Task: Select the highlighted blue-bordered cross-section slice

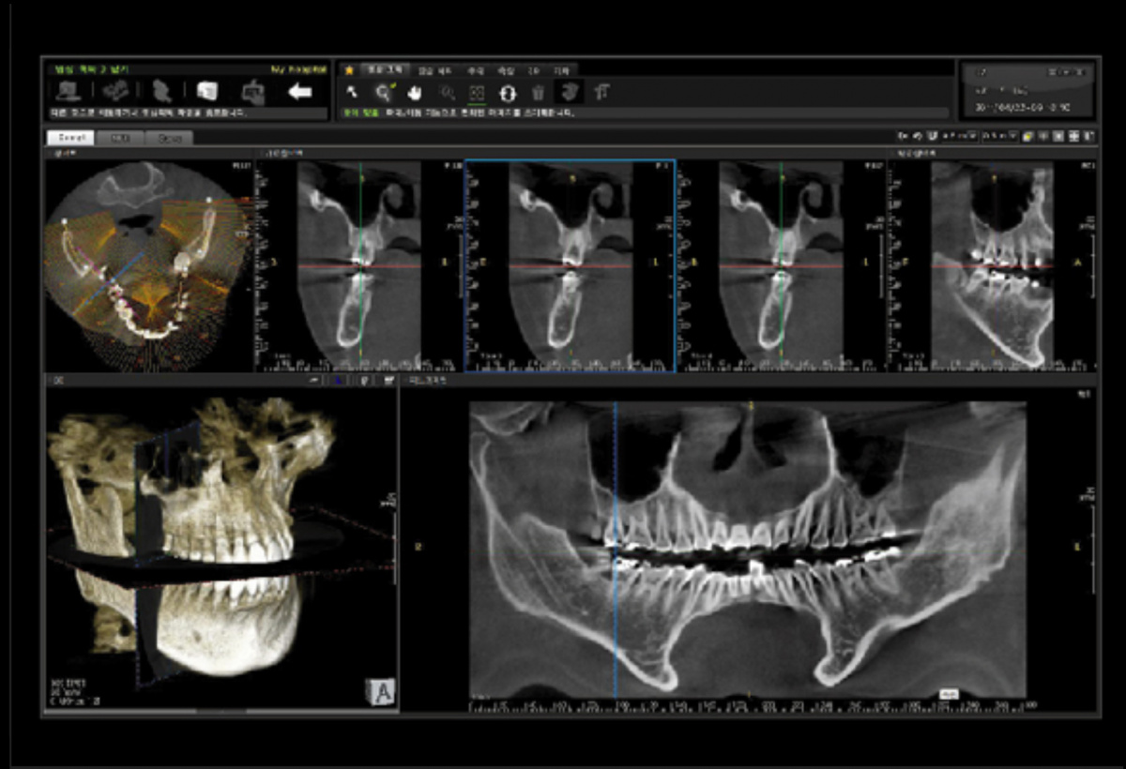Action: 570,266
